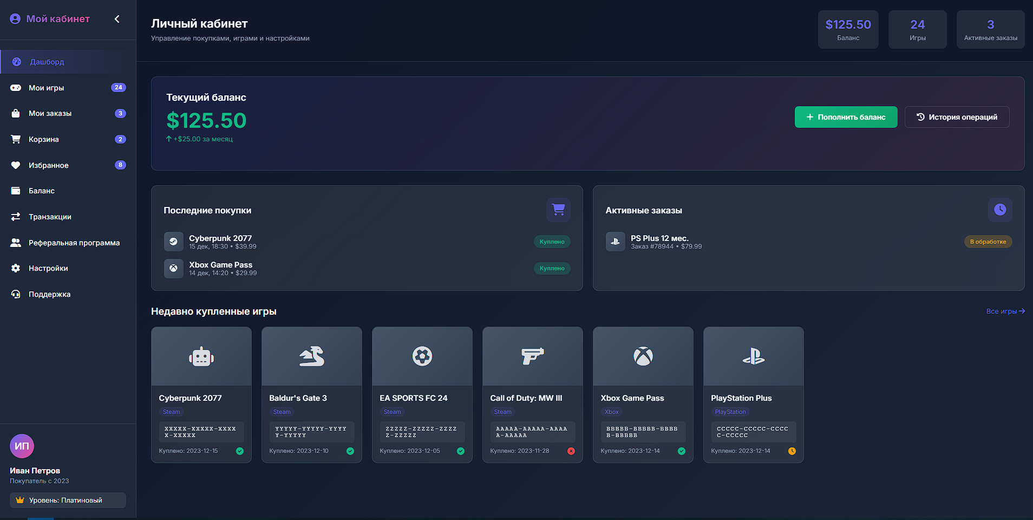
Task: Click the green check status on Cyberpunk 2077 card
Action: pyautogui.click(x=240, y=451)
